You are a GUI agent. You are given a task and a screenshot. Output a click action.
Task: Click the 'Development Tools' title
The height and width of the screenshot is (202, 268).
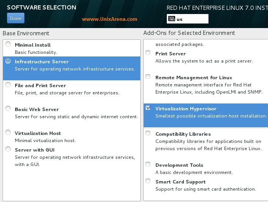click(179, 165)
